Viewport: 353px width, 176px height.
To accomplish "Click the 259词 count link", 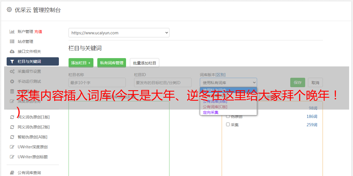I will 312,125.
